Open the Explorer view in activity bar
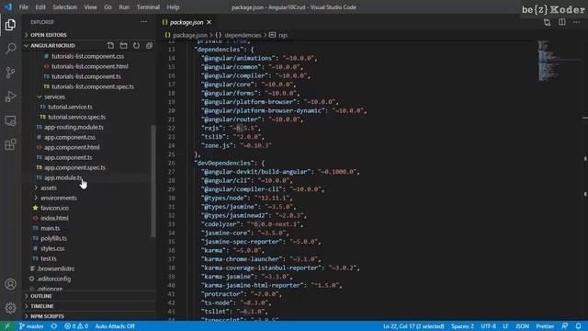The image size is (588, 331). [x=10, y=25]
